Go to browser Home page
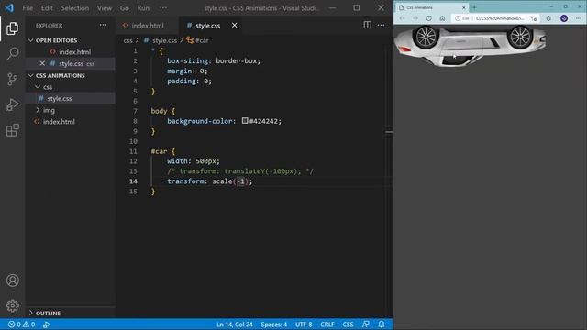Viewport: 587px width, 330px height. click(442, 18)
